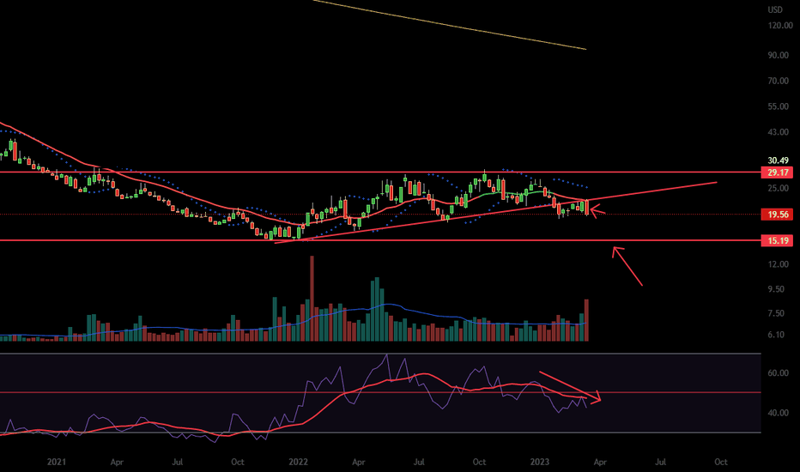This screenshot has width=800, height=472.
Task: Click the 30.49 price value
Action: click(x=778, y=160)
